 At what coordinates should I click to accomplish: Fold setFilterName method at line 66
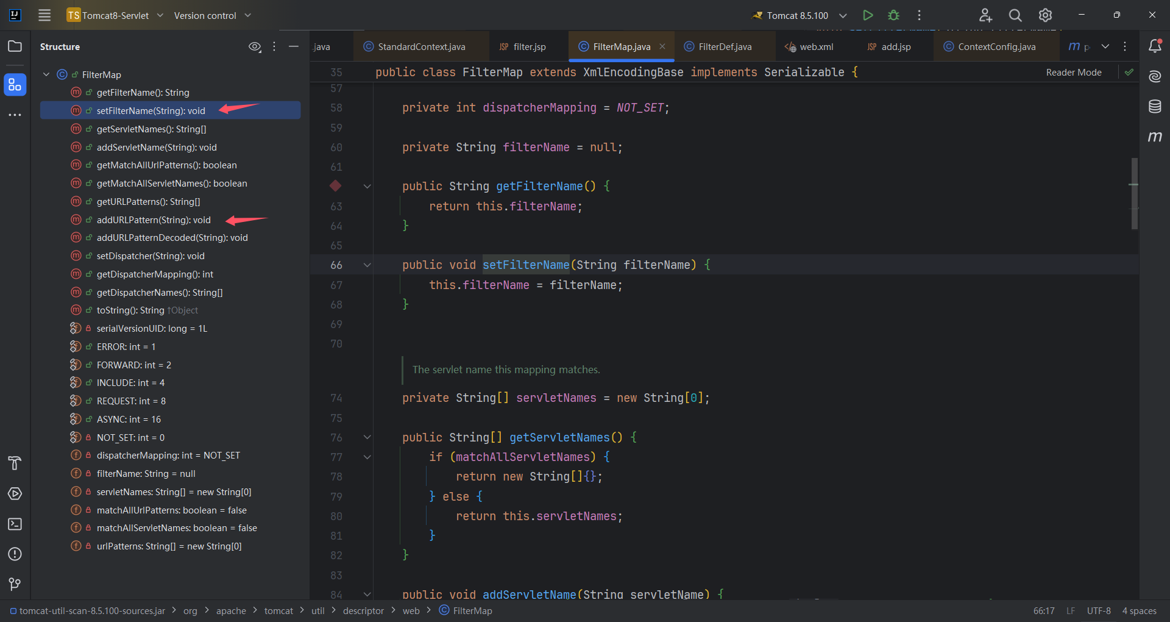click(367, 265)
